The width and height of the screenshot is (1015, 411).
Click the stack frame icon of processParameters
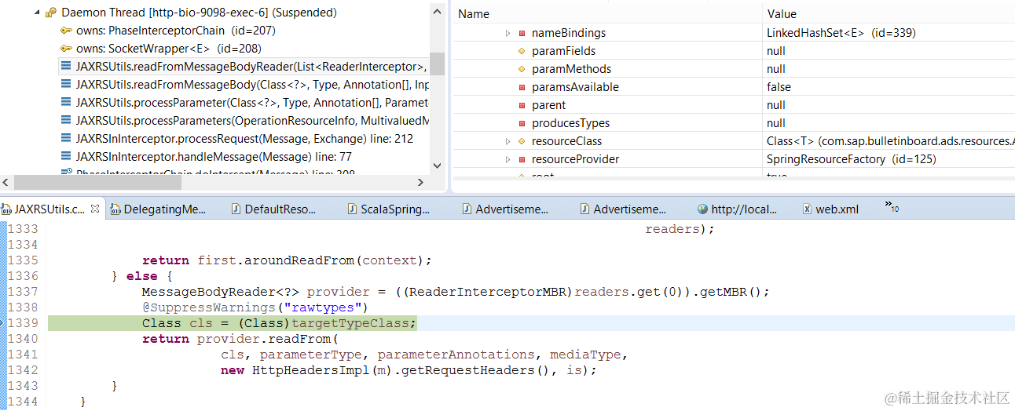[x=67, y=121]
